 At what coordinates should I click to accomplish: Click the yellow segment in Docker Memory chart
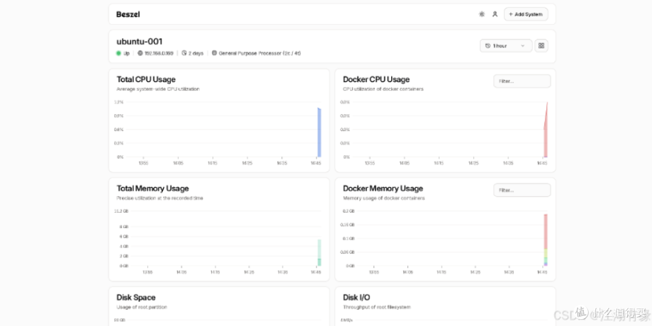(546, 253)
